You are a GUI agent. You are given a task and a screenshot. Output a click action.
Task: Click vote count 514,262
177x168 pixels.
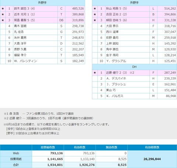pos(170,8)
